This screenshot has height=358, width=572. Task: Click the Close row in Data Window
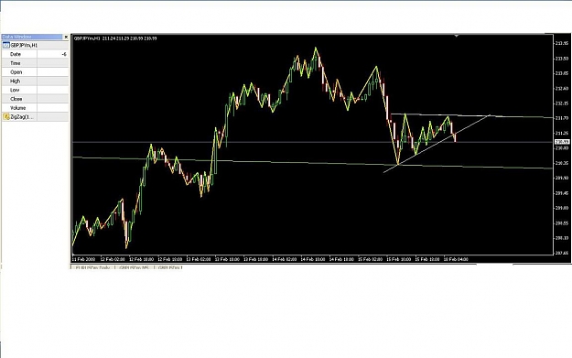(x=35, y=99)
